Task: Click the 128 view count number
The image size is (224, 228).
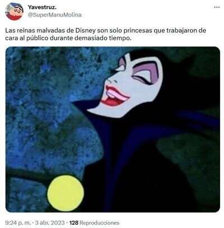Action: tap(74, 222)
